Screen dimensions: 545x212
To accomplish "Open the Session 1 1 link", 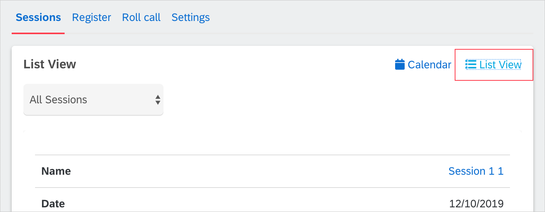I will [476, 171].
